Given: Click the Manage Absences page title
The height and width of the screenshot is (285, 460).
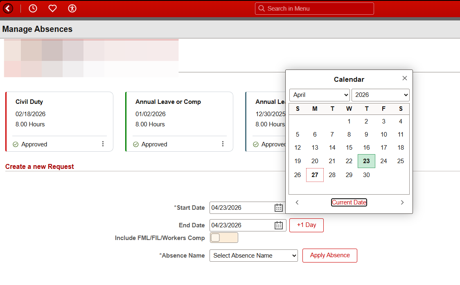Looking at the screenshot, I should 37,29.
